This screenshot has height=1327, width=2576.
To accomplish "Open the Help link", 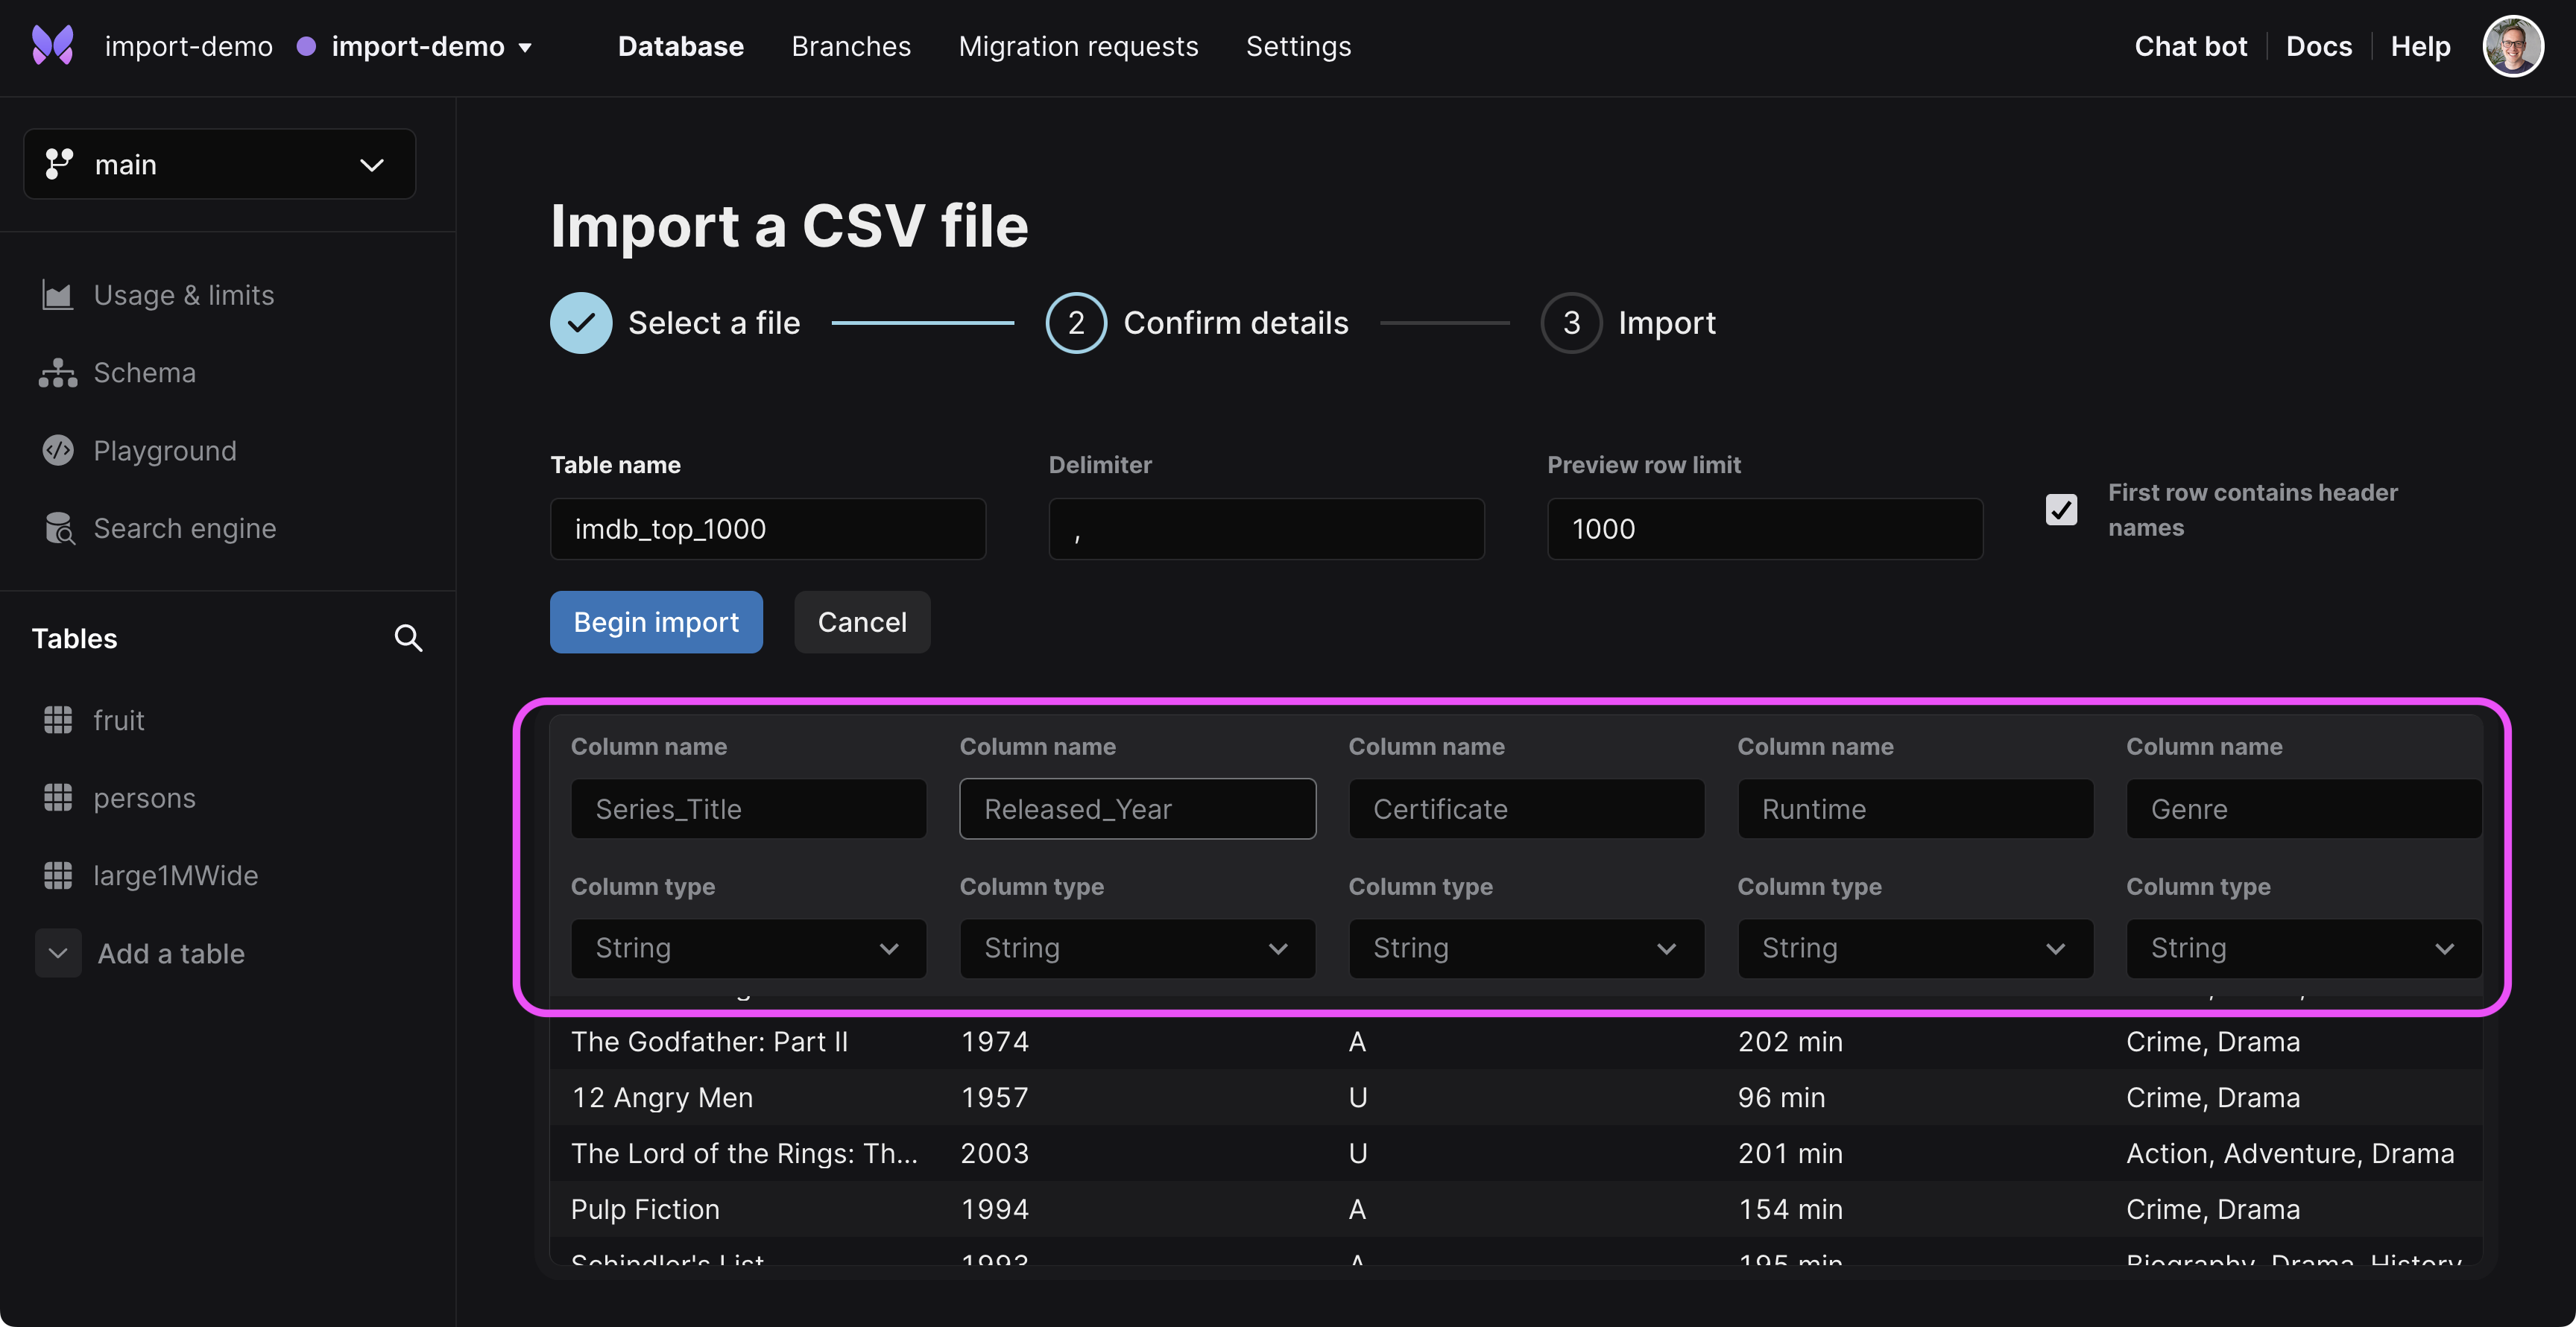I will point(2420,46).
